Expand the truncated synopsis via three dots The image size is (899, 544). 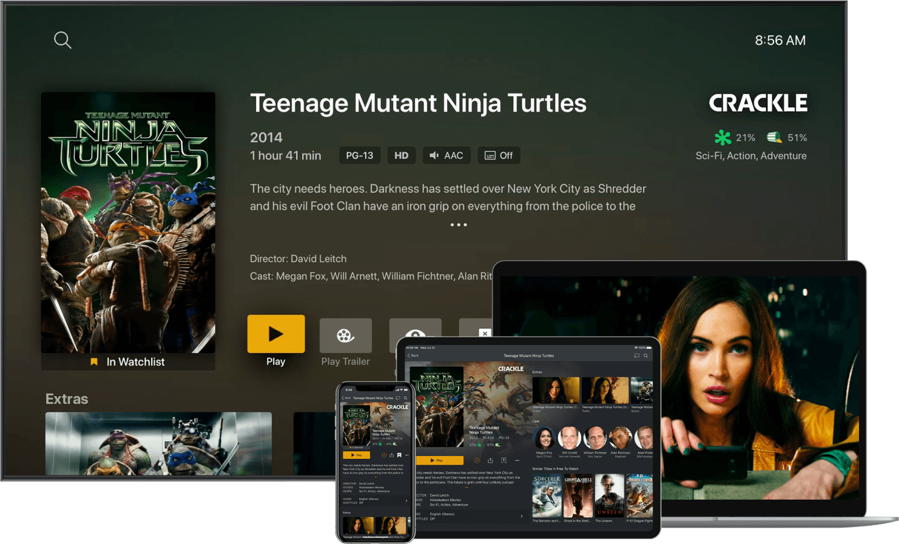[x=459, y=225]
